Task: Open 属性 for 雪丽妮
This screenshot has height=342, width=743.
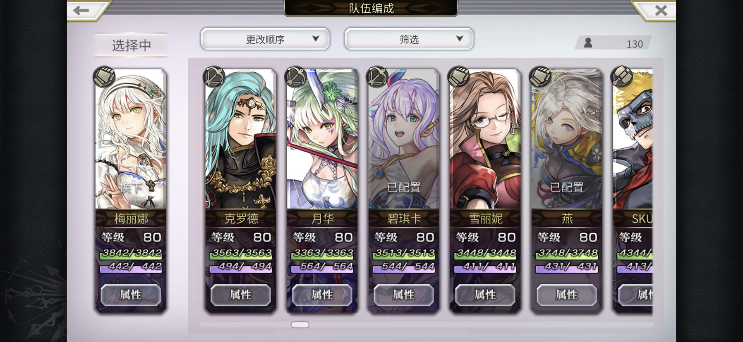Action: 485,295
